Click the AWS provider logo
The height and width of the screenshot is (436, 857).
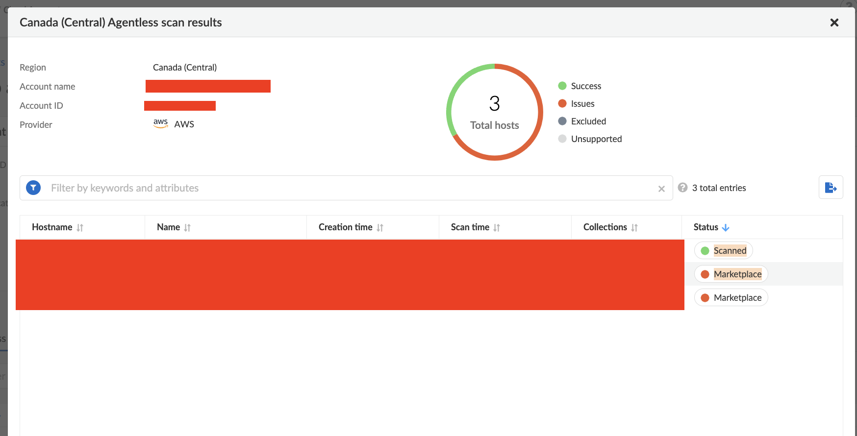(161, 123)
